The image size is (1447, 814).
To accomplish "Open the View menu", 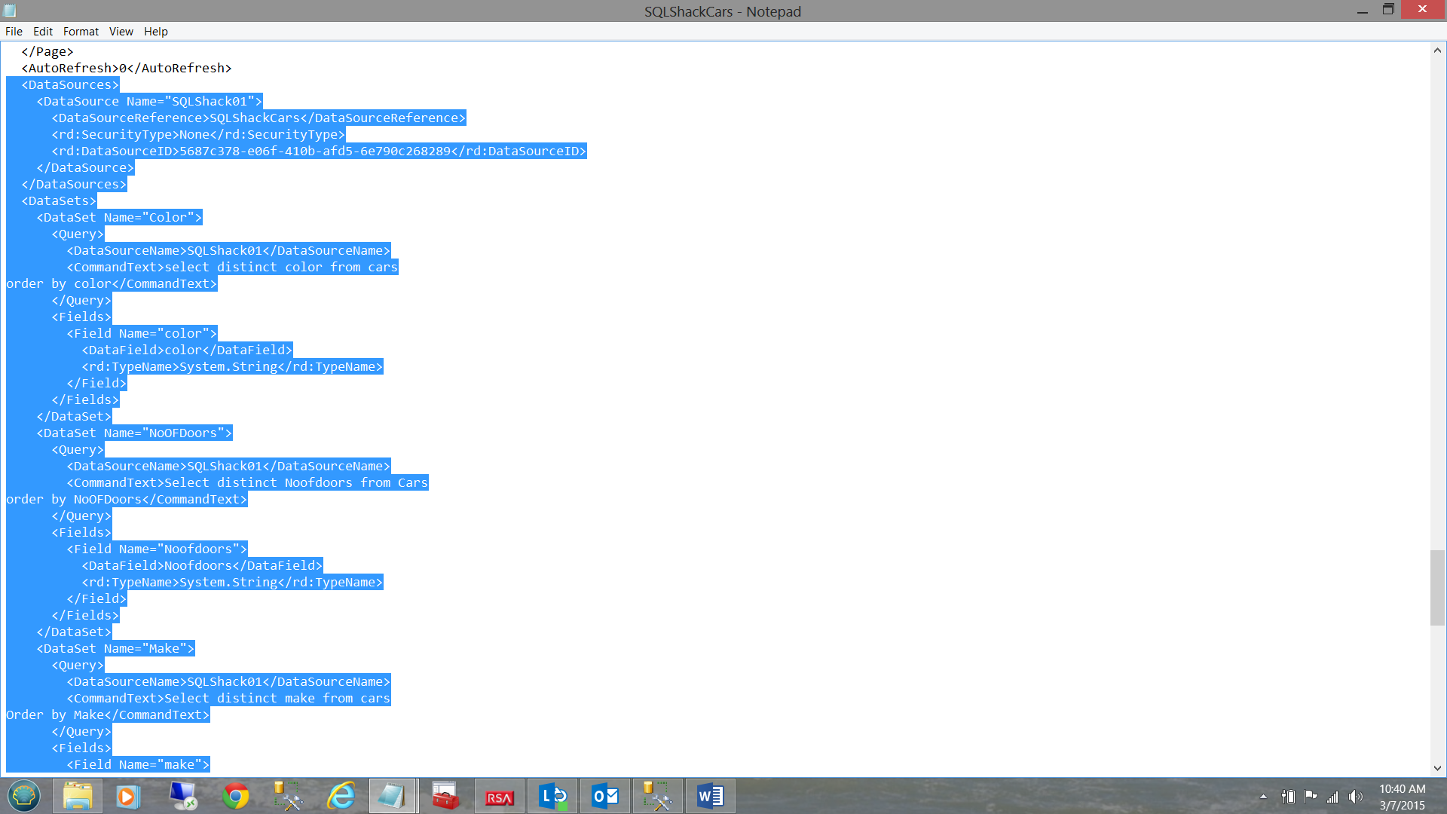I will (x=121, y=32).
